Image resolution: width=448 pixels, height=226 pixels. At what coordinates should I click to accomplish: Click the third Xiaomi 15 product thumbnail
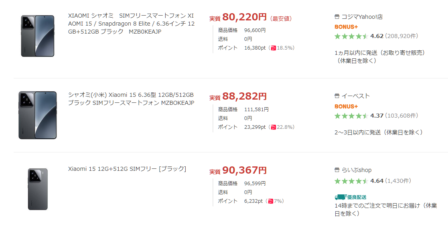coord(38,189)
